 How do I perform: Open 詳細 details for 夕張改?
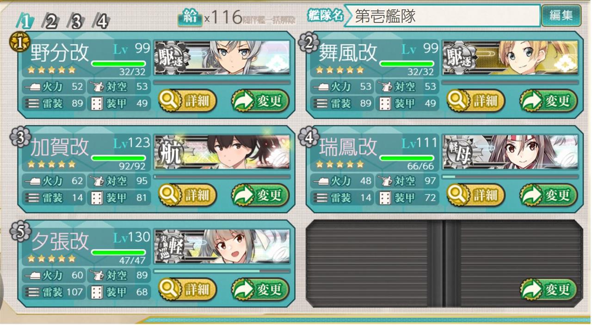point(187,289)
